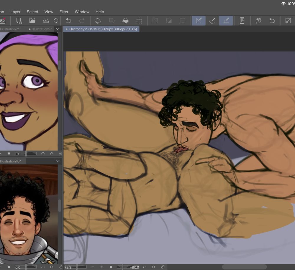
Task: Click the greyed Redo arrow
Action: pos(82,21)
